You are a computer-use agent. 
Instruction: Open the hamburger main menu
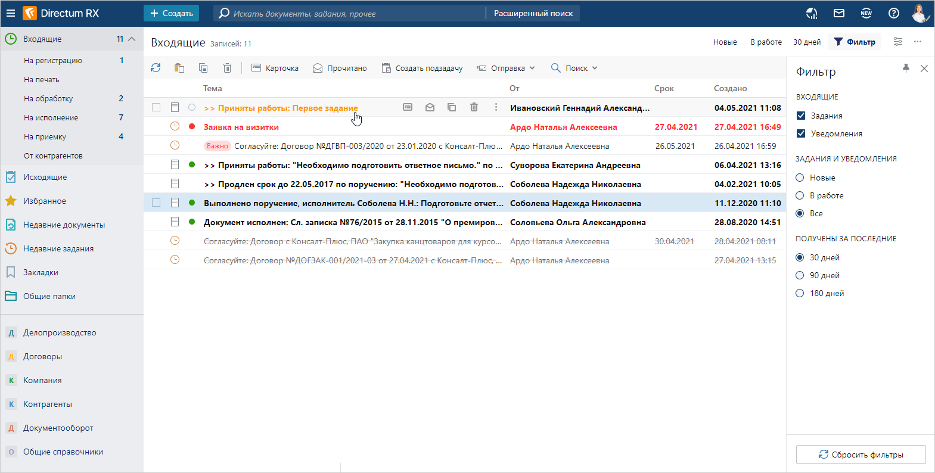click(x=11, y=13)
